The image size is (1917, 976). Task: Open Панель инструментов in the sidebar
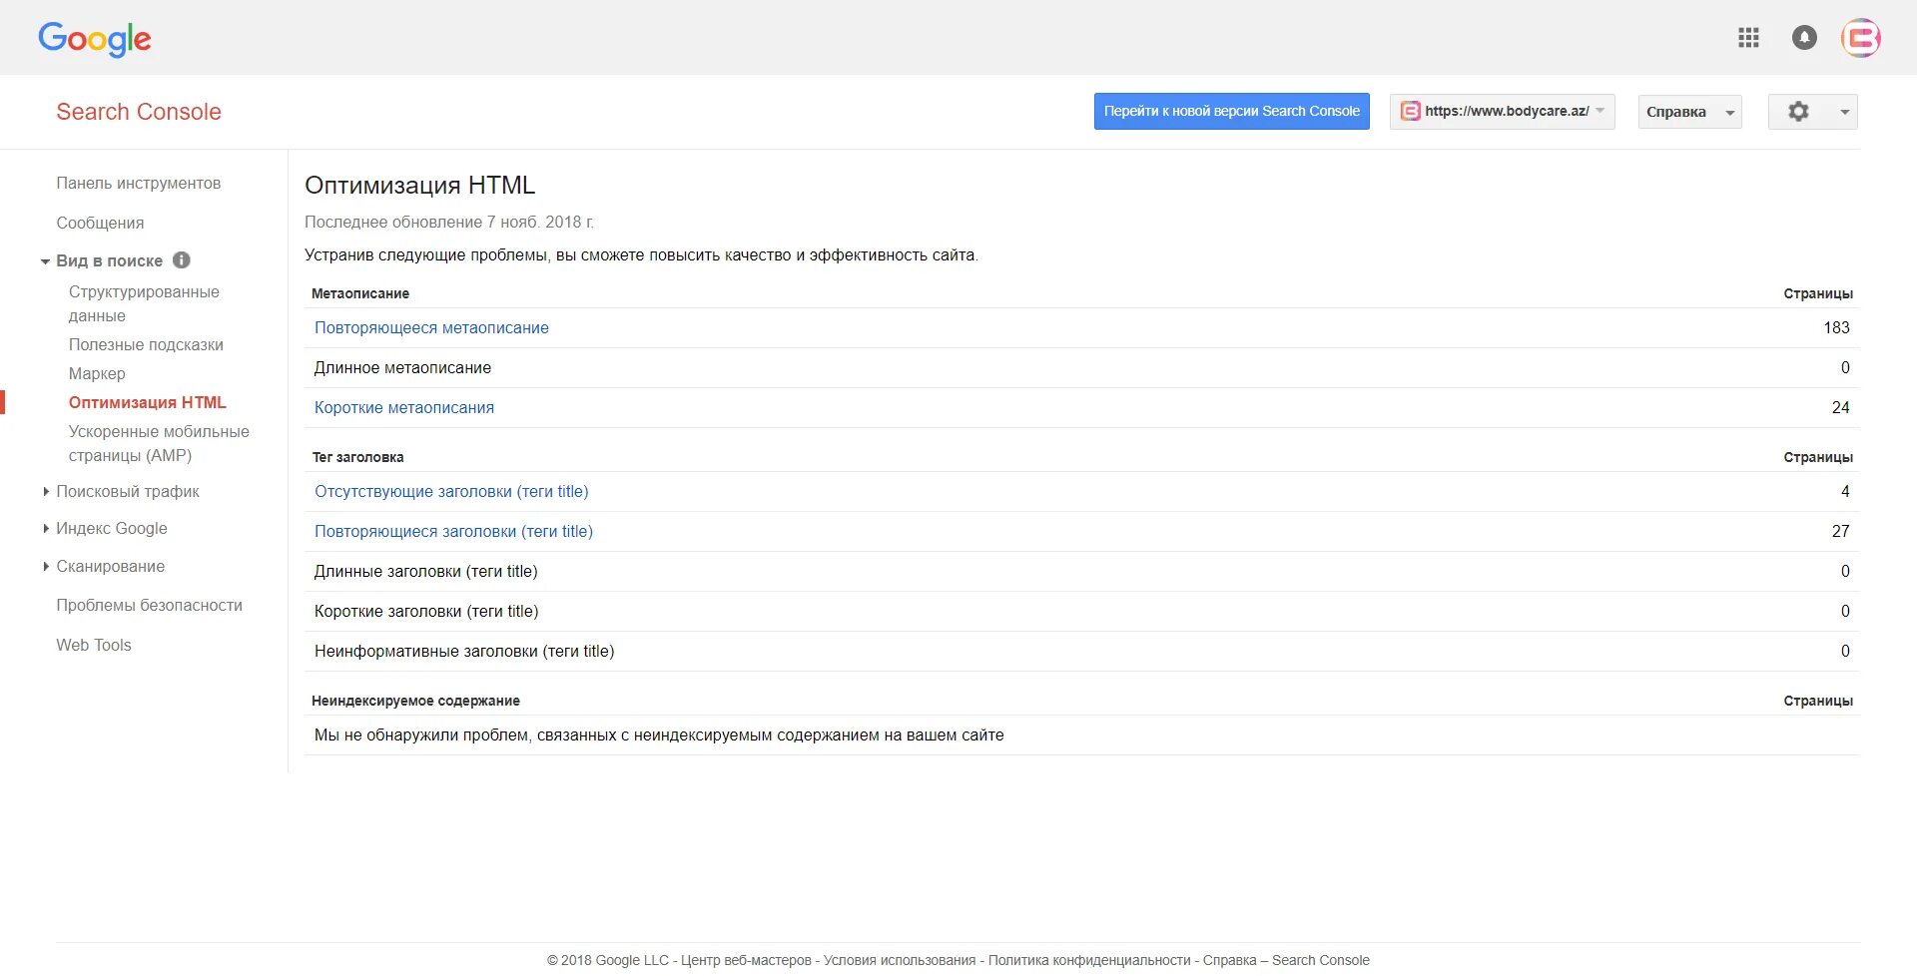point(139,184)
